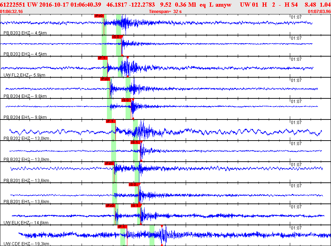Click the 01:07 tick label on B203 EH2

(x=297, y=38)
